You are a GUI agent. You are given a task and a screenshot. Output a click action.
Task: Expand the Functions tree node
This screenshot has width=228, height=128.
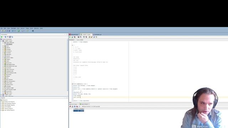[x=3, y=53]
